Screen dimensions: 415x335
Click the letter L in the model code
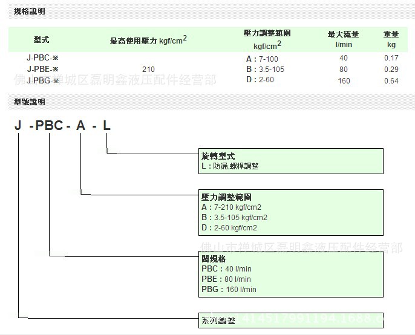(x=106, y=126)
